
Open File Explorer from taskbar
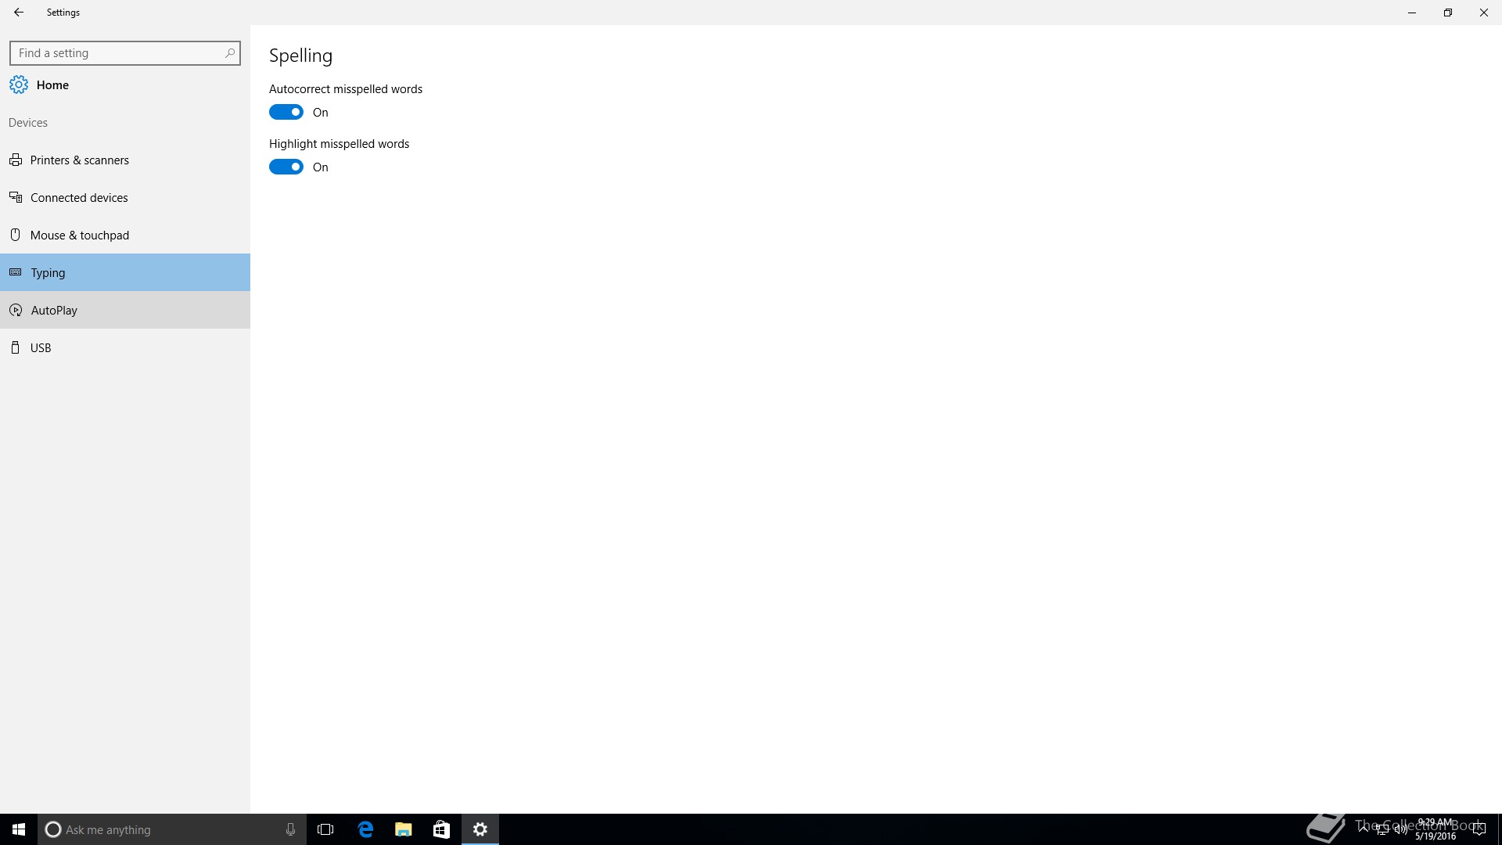404,829
